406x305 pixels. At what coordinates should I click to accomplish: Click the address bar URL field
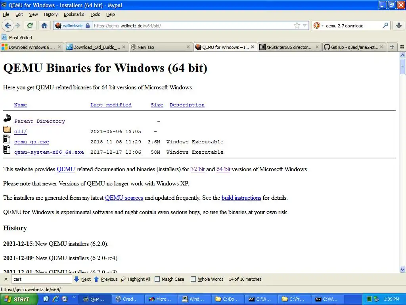tap(193, 26)
